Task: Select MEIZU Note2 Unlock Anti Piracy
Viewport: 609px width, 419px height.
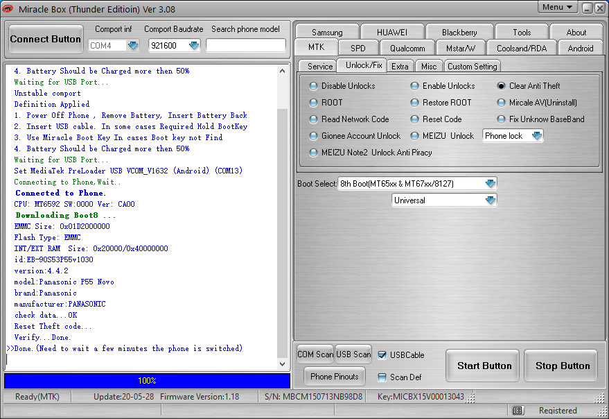Action: click(313, 153)
